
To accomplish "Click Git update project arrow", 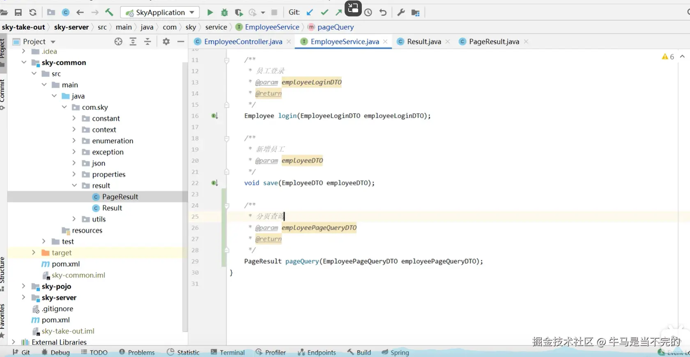I will point(310,12).
